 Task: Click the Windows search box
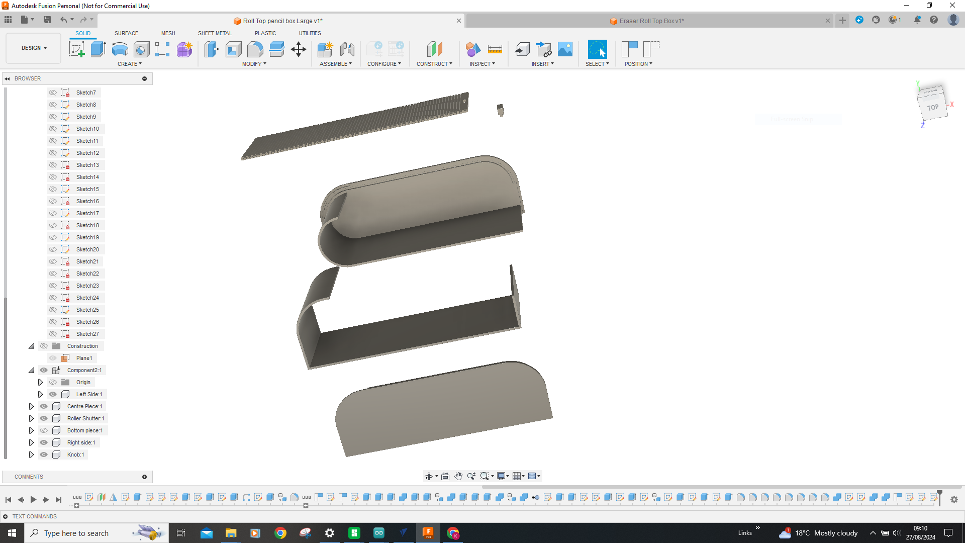(96, 533)
